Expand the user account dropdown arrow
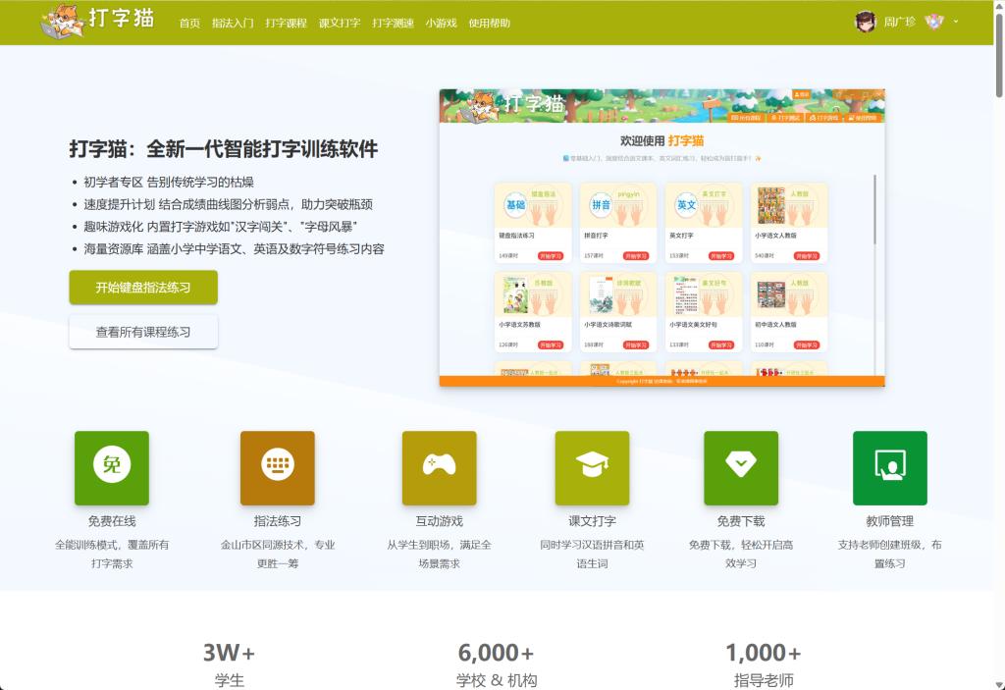 (956, 22)
